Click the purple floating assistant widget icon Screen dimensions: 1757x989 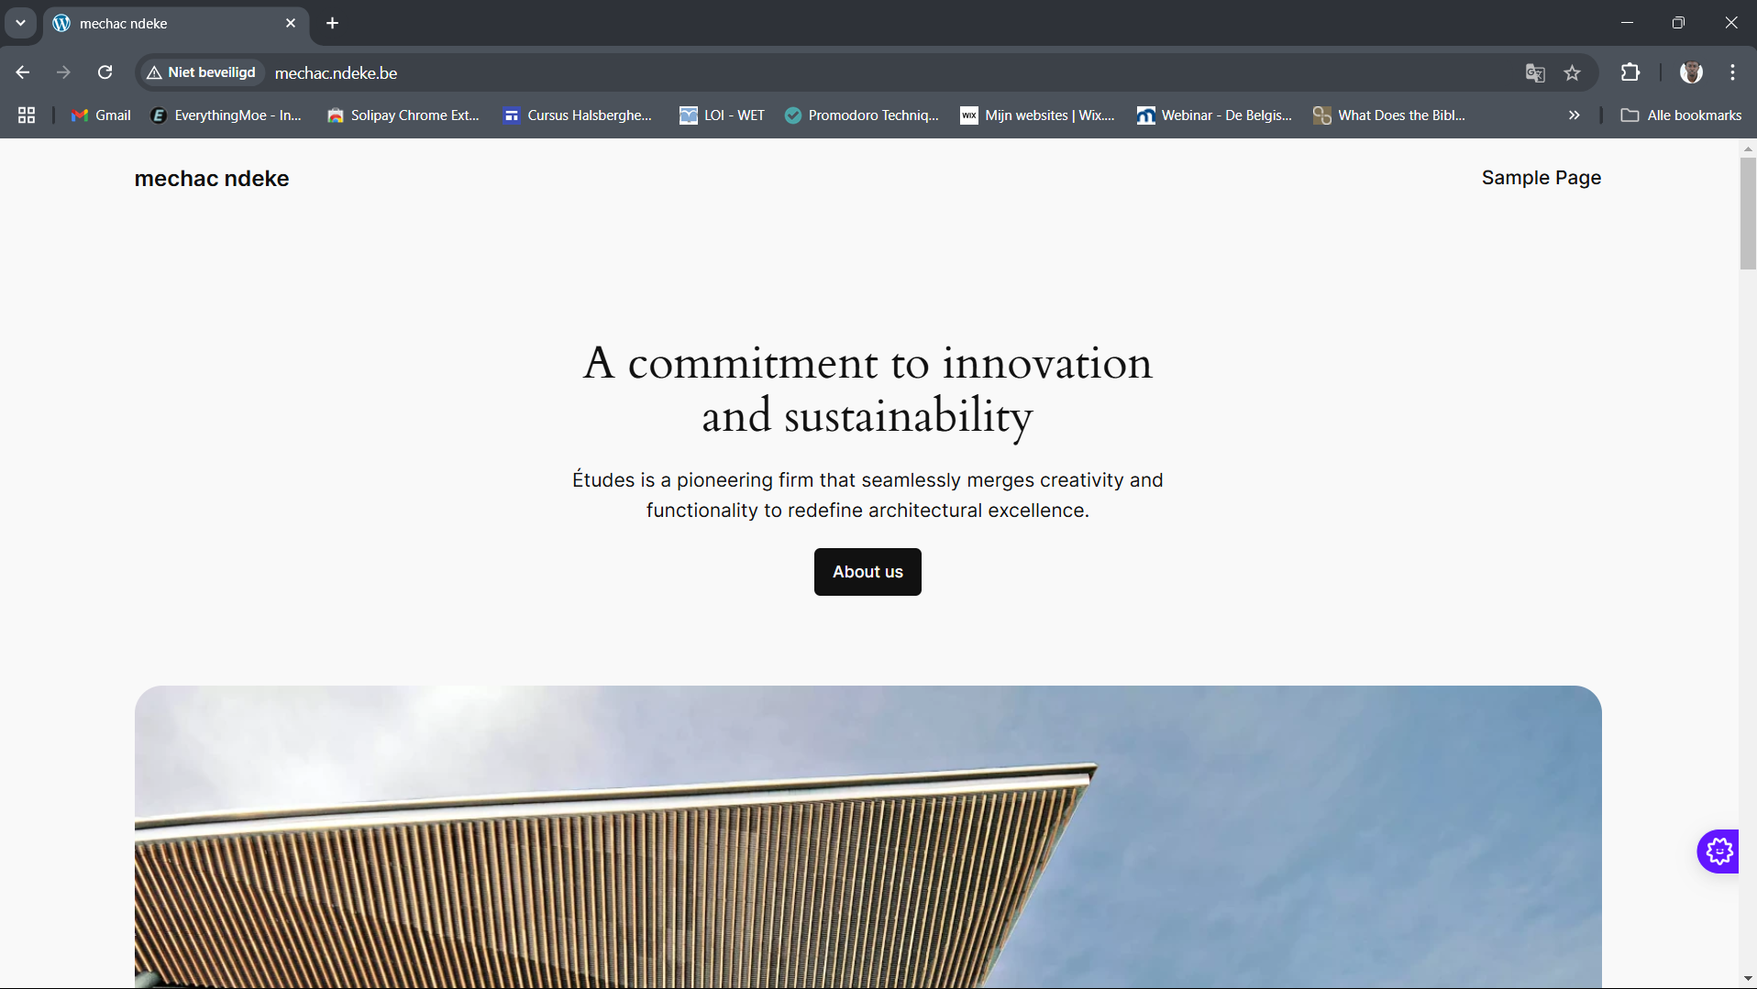tap(1718, 852)
